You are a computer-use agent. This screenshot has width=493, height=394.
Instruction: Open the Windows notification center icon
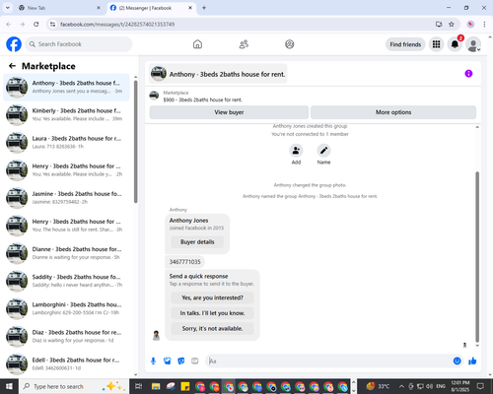coord(480,386)
